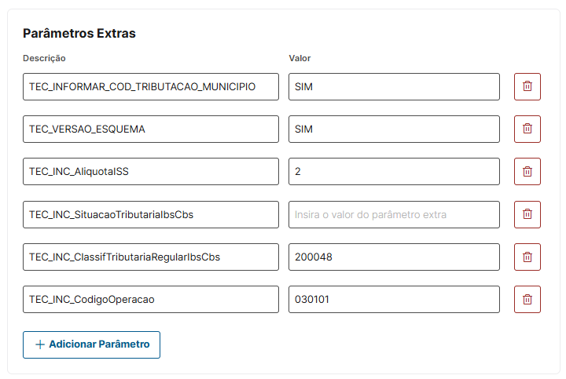Edit the value field of TEC_VERSAO_ESQUEMA

tap(394, 129)
